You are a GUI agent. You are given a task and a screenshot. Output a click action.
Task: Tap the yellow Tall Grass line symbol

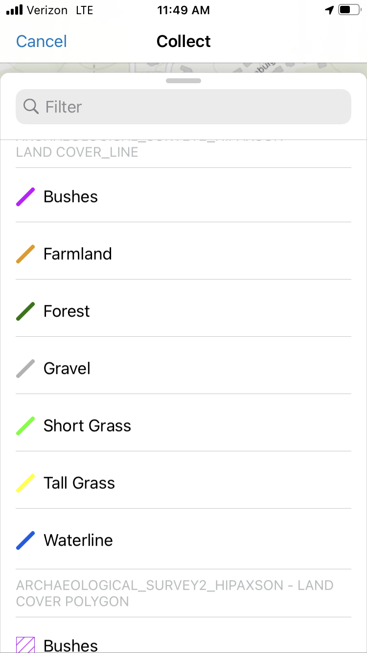click(x=25, y=483)
